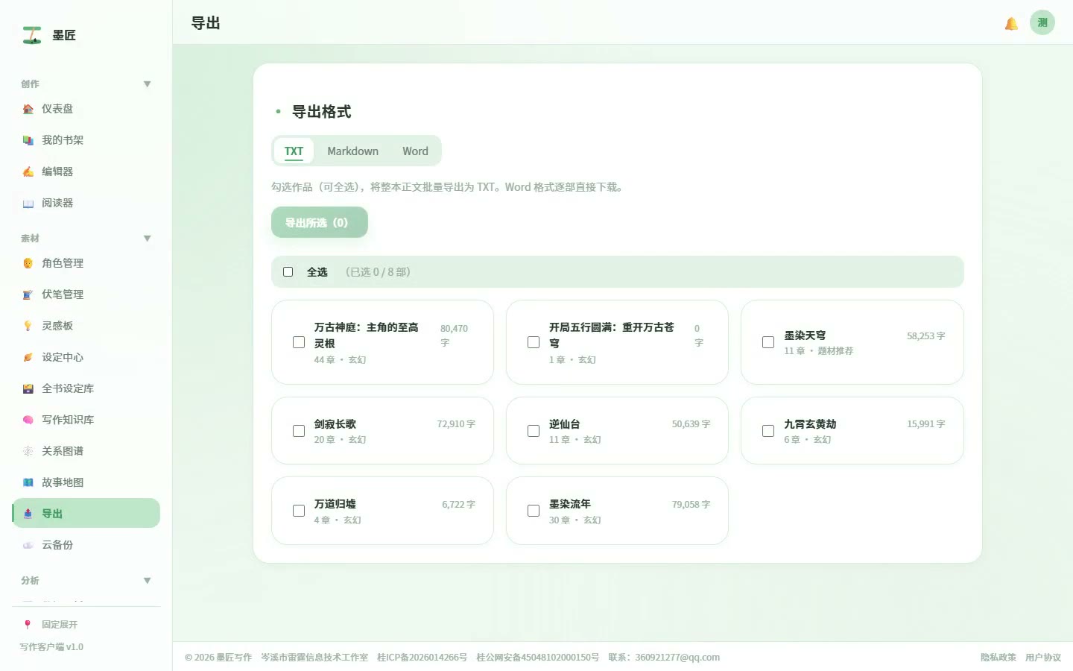Screen dimensions: 1073x671
Task: Open 关系图谱 graph icon
Action: (x=28, y=451)
